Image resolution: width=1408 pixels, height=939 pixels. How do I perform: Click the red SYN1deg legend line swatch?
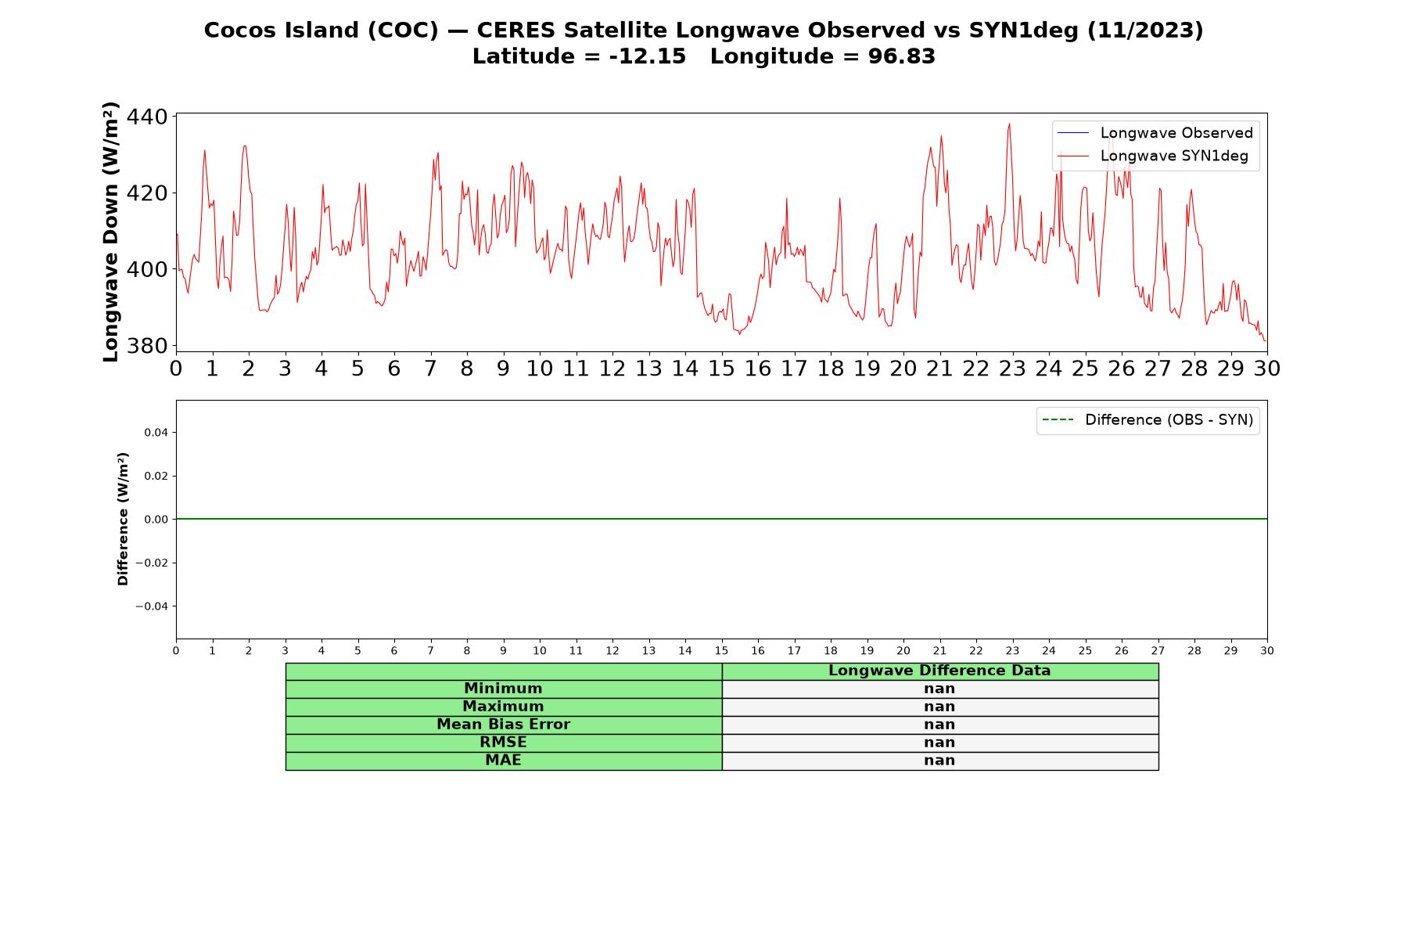[1072, 156]
